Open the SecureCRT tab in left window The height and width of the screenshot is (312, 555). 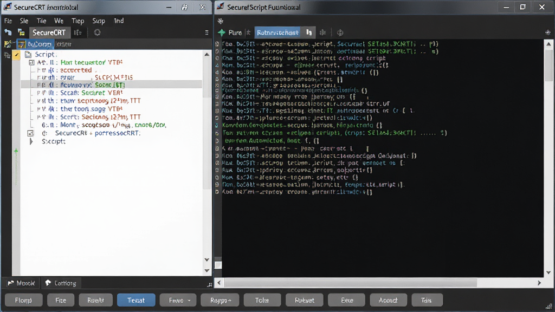coord(49,32)
